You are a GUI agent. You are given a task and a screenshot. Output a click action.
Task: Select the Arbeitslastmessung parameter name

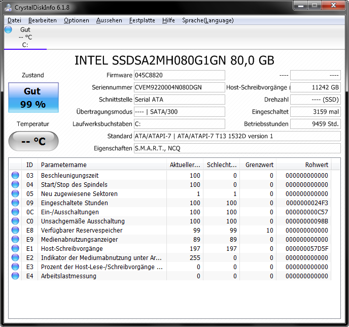[x=68, y=276]
